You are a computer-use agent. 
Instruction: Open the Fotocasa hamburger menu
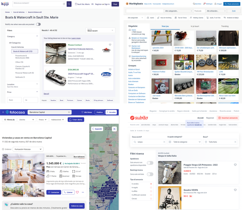(3, 112)
